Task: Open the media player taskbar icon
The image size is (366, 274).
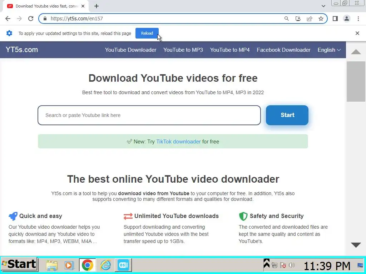Action: point(69,265)
